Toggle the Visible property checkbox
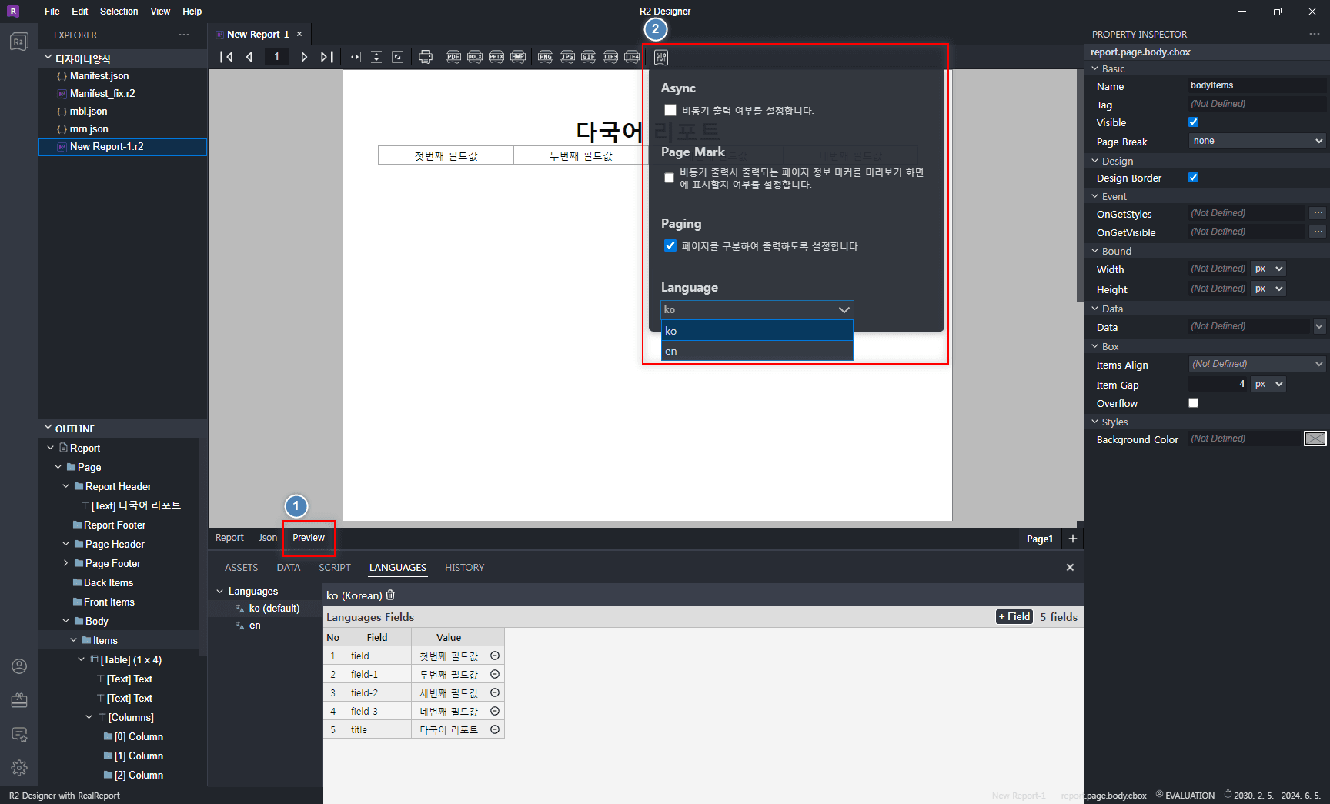Viewport: 1330px width, 804px height. (1193, 122)
